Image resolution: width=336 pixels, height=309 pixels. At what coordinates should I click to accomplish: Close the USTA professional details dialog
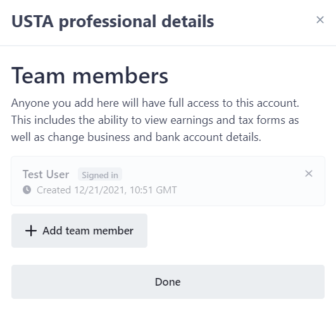coord(320,20)
